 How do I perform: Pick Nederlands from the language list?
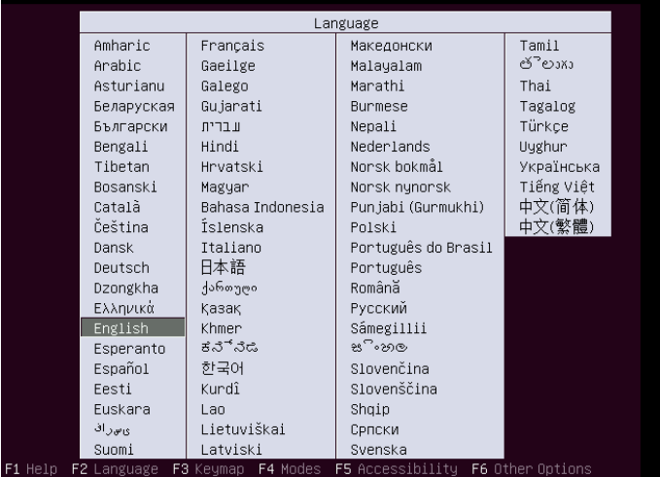(x=390, y=147)
